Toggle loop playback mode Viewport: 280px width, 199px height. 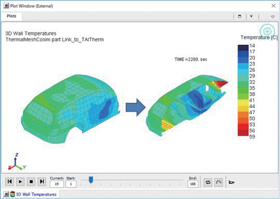tap(208, 182)
